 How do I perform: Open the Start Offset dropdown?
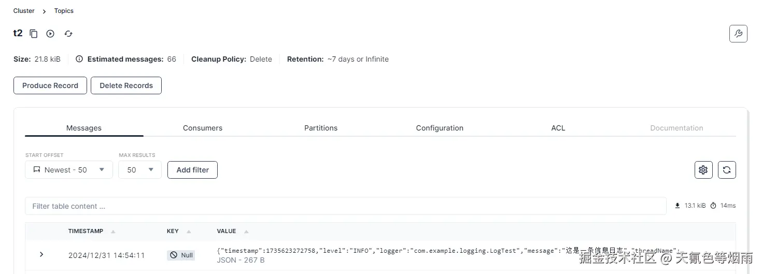click(x=69, y=170)
